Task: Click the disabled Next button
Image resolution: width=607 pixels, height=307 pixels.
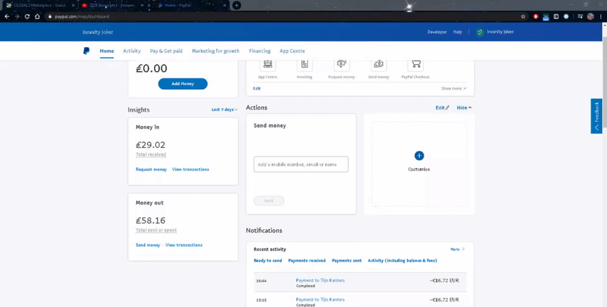Action: [269, 201]
